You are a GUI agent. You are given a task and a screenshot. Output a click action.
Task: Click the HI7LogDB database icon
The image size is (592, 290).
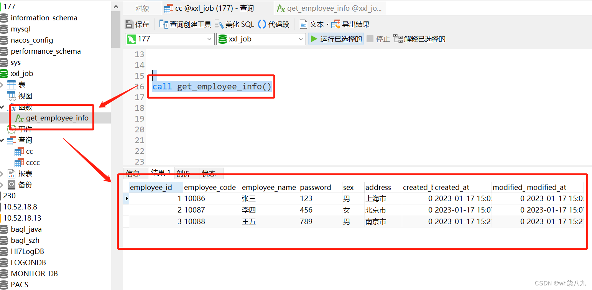pyautogui.click(x=4, y=252)
